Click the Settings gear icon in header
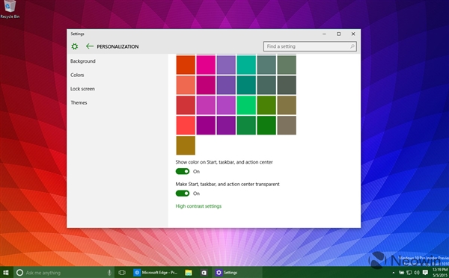449x278 pixels. click(x=74, y=46)
